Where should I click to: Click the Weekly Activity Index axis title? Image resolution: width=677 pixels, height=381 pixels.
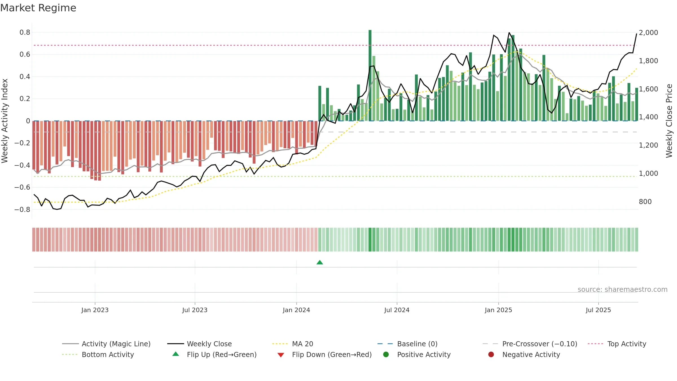click(5, 121)
